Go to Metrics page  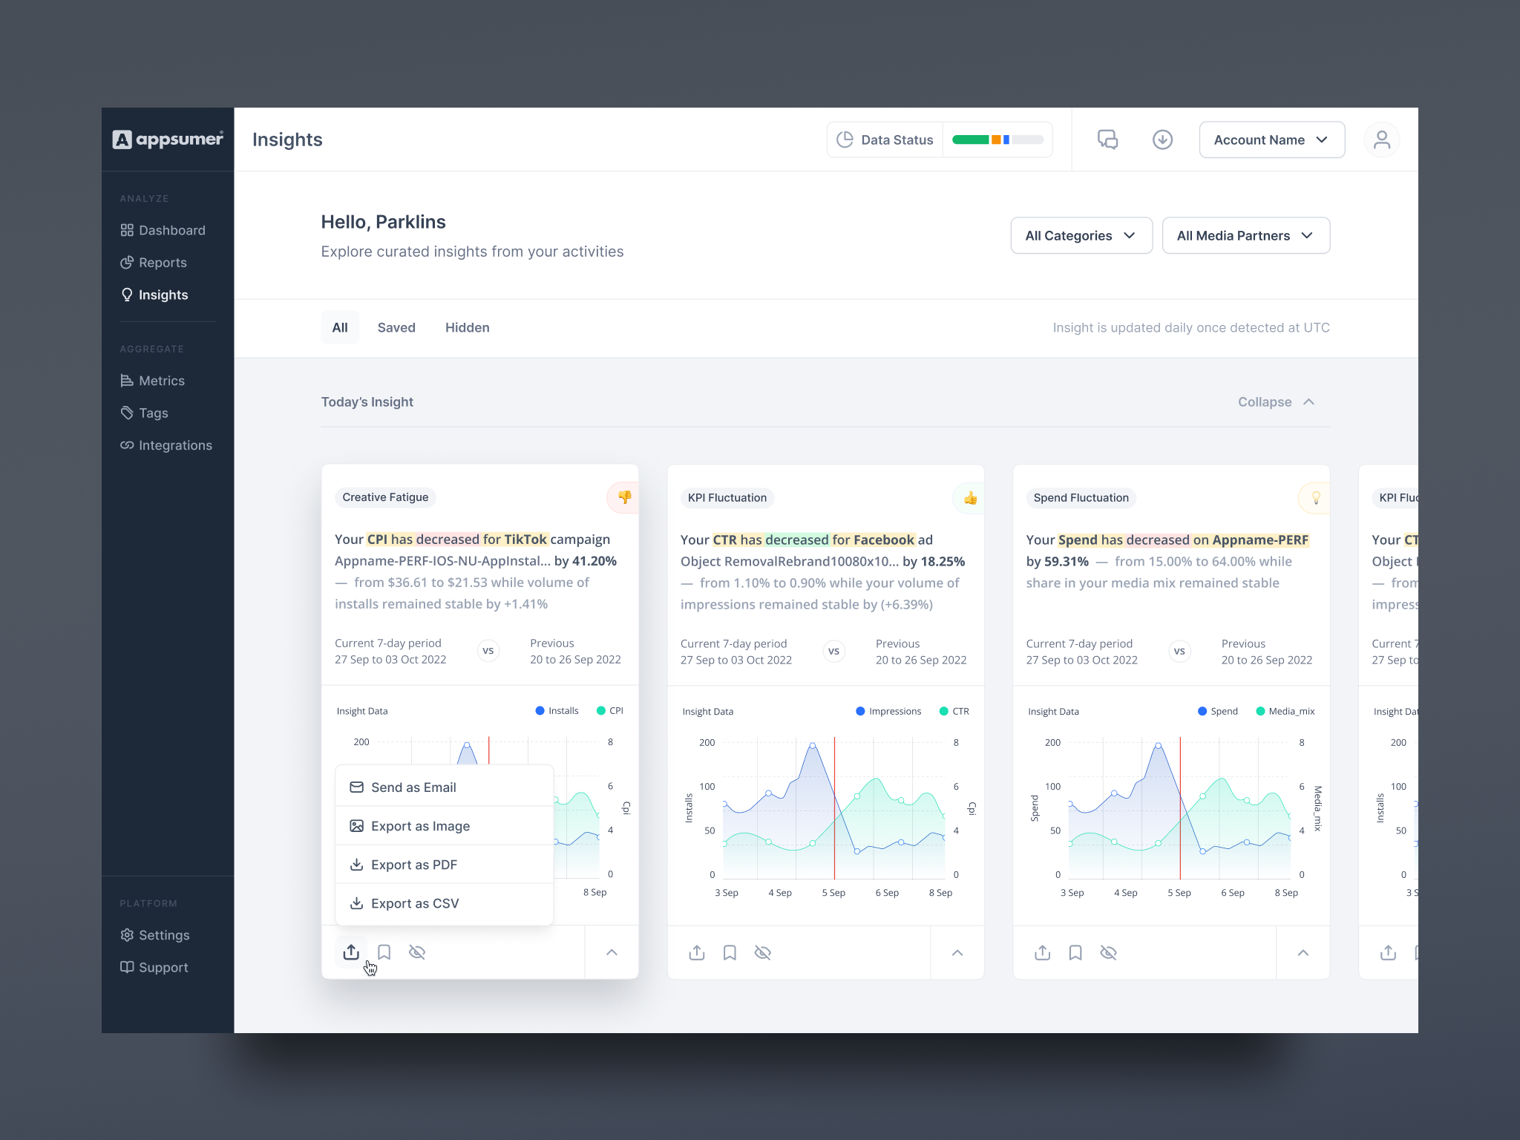(x=152, y=381)
